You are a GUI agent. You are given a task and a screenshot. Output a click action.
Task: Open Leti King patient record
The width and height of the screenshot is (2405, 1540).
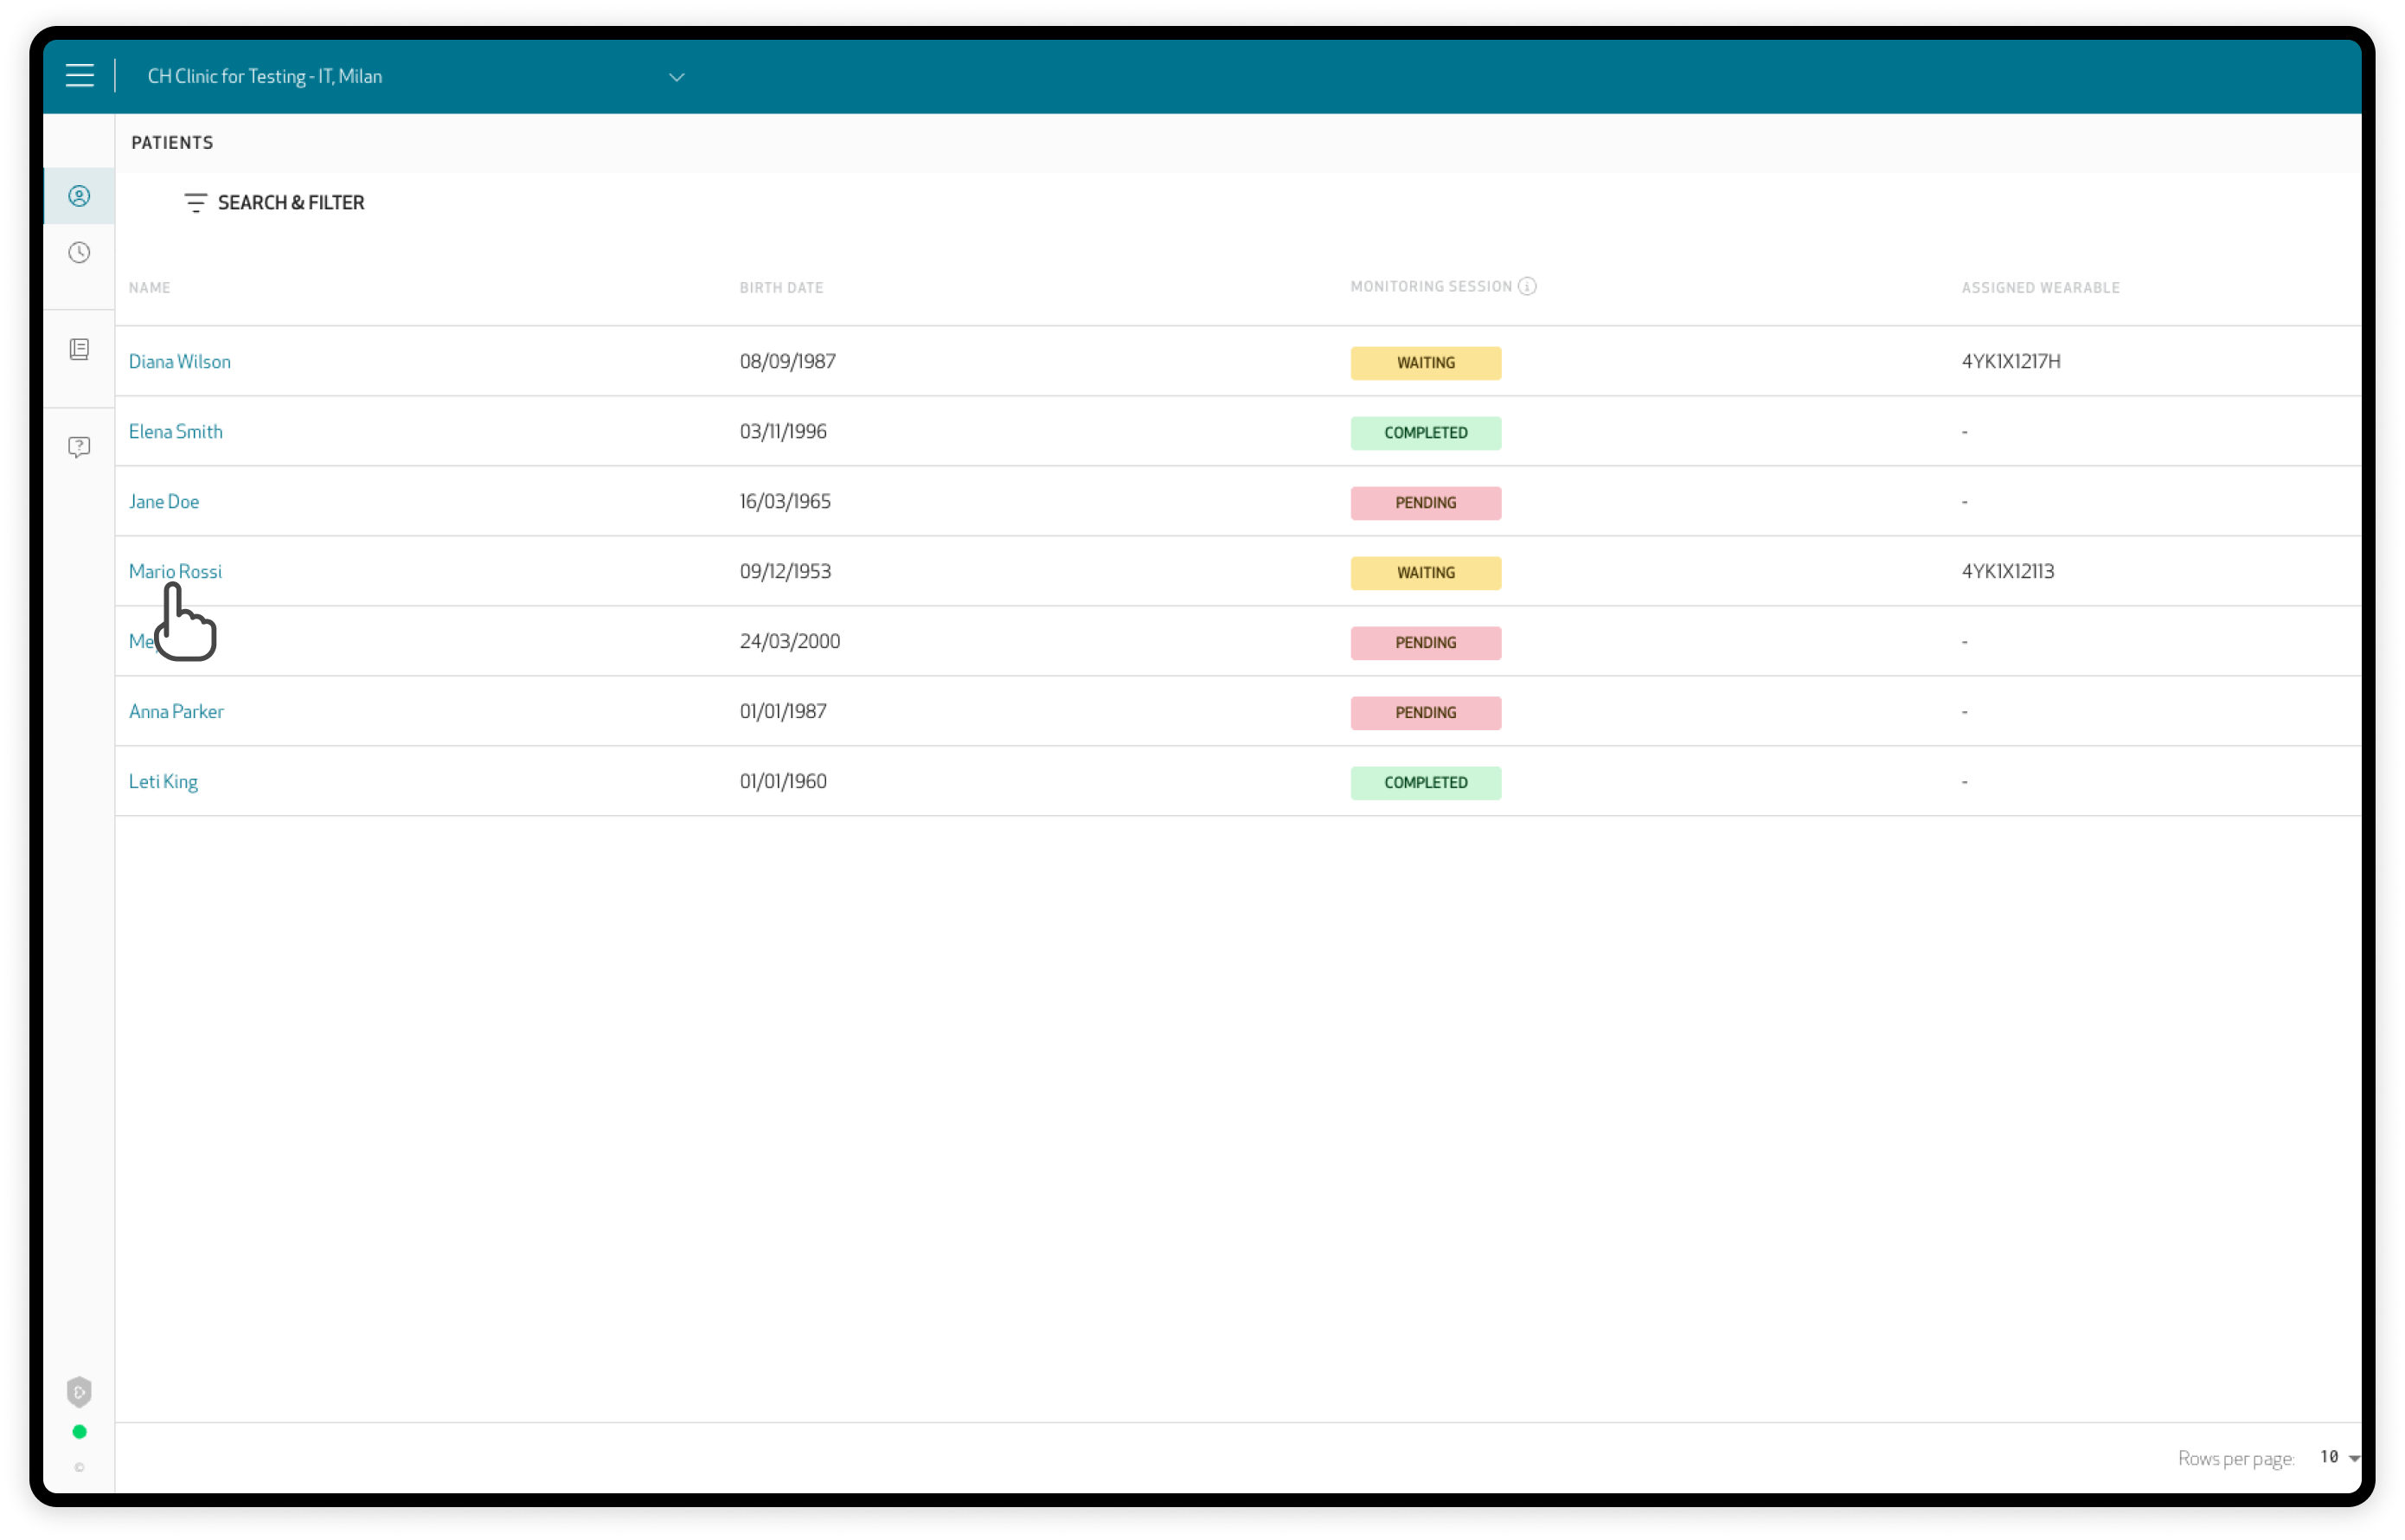point(164,782)
